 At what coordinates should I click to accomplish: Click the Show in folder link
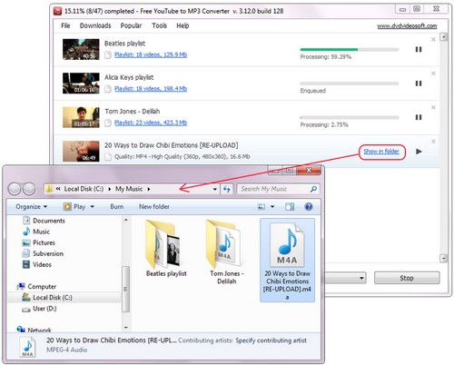tap(381, 152)
